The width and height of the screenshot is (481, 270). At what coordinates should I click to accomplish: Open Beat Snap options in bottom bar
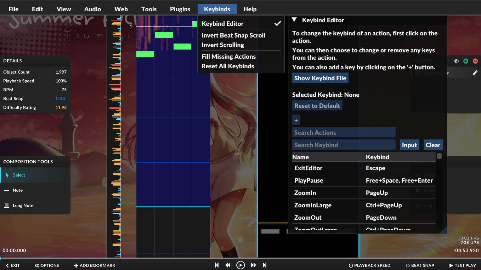pos(420,265)
